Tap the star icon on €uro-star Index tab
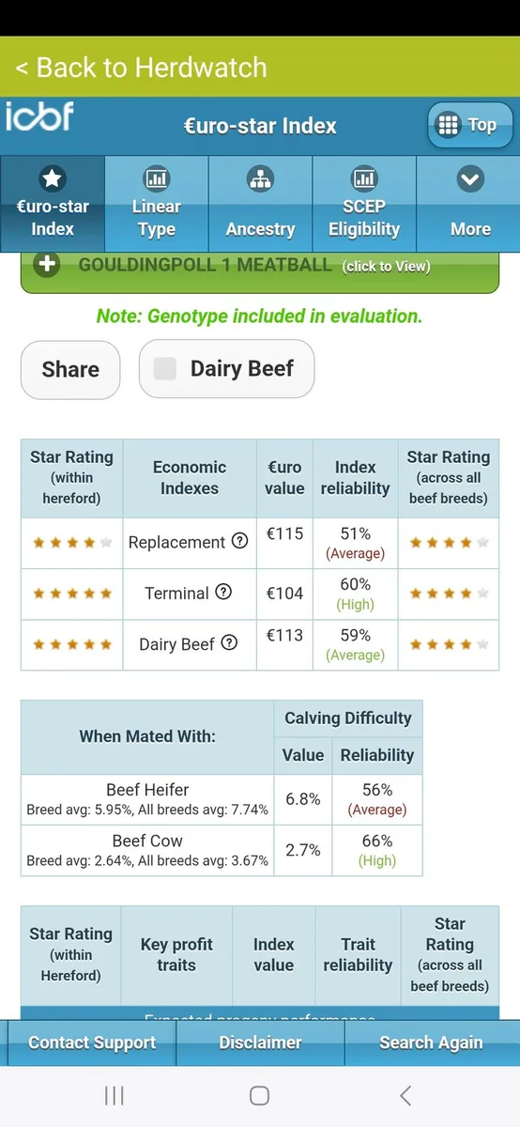The image size is (520, 1127). point(53,178)
